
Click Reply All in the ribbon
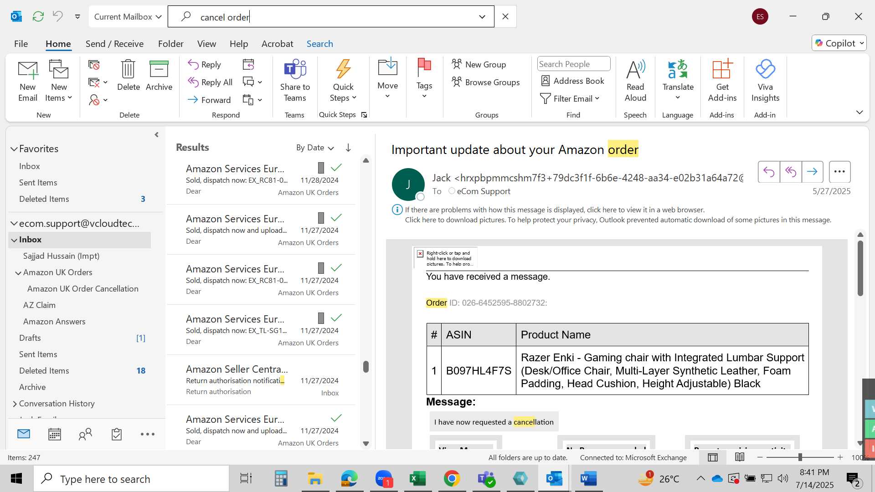click(x=210, y=82)
